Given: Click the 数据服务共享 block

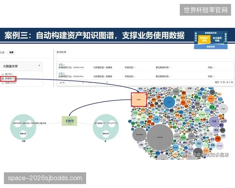Looking at the screenshot, I should point(211,33).
